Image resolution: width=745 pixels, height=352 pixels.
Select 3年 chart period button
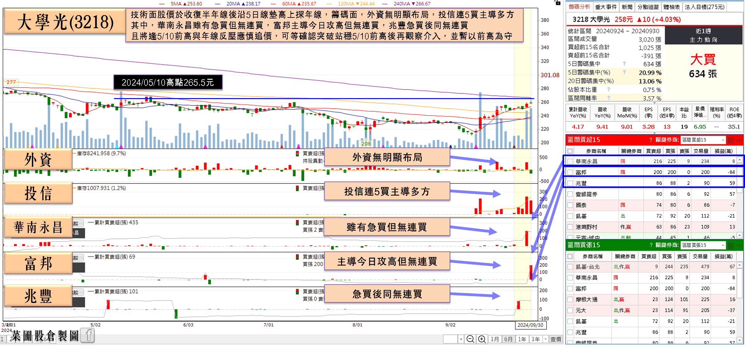(536, 339)
